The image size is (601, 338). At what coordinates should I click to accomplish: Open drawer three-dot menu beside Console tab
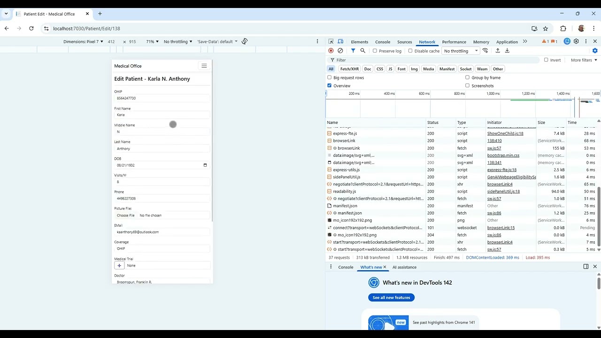[331, 267]
